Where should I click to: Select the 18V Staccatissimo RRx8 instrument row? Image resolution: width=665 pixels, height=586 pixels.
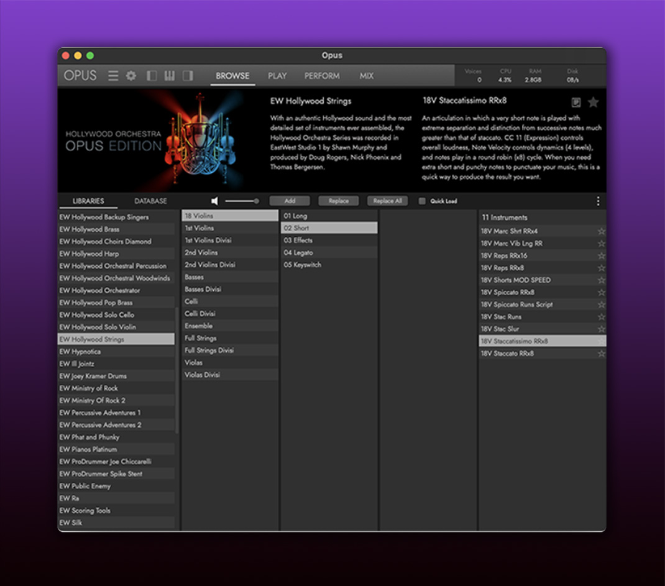click(543, 341)
